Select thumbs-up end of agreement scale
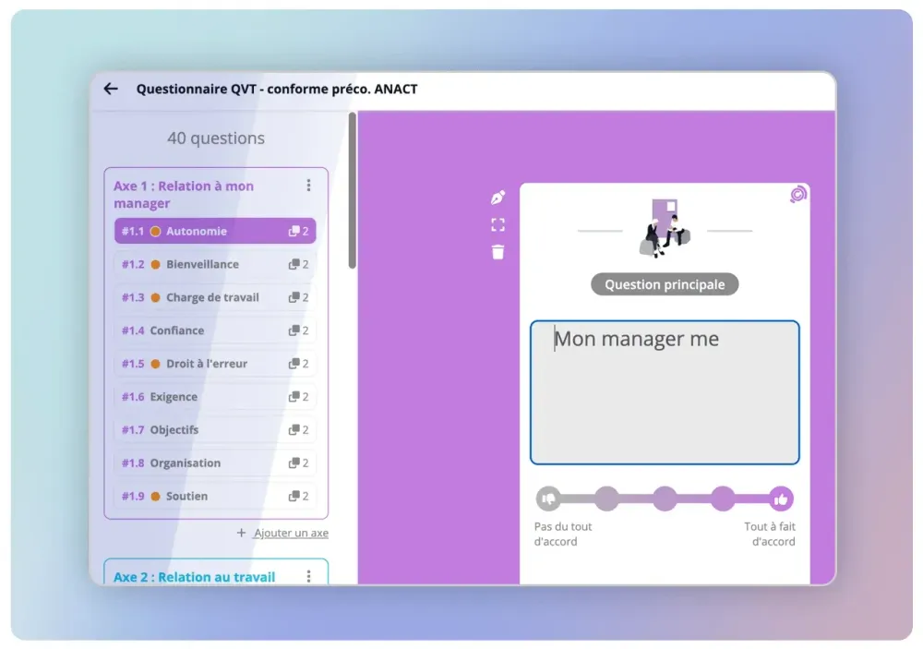923x649 pixels. [781, 499]
